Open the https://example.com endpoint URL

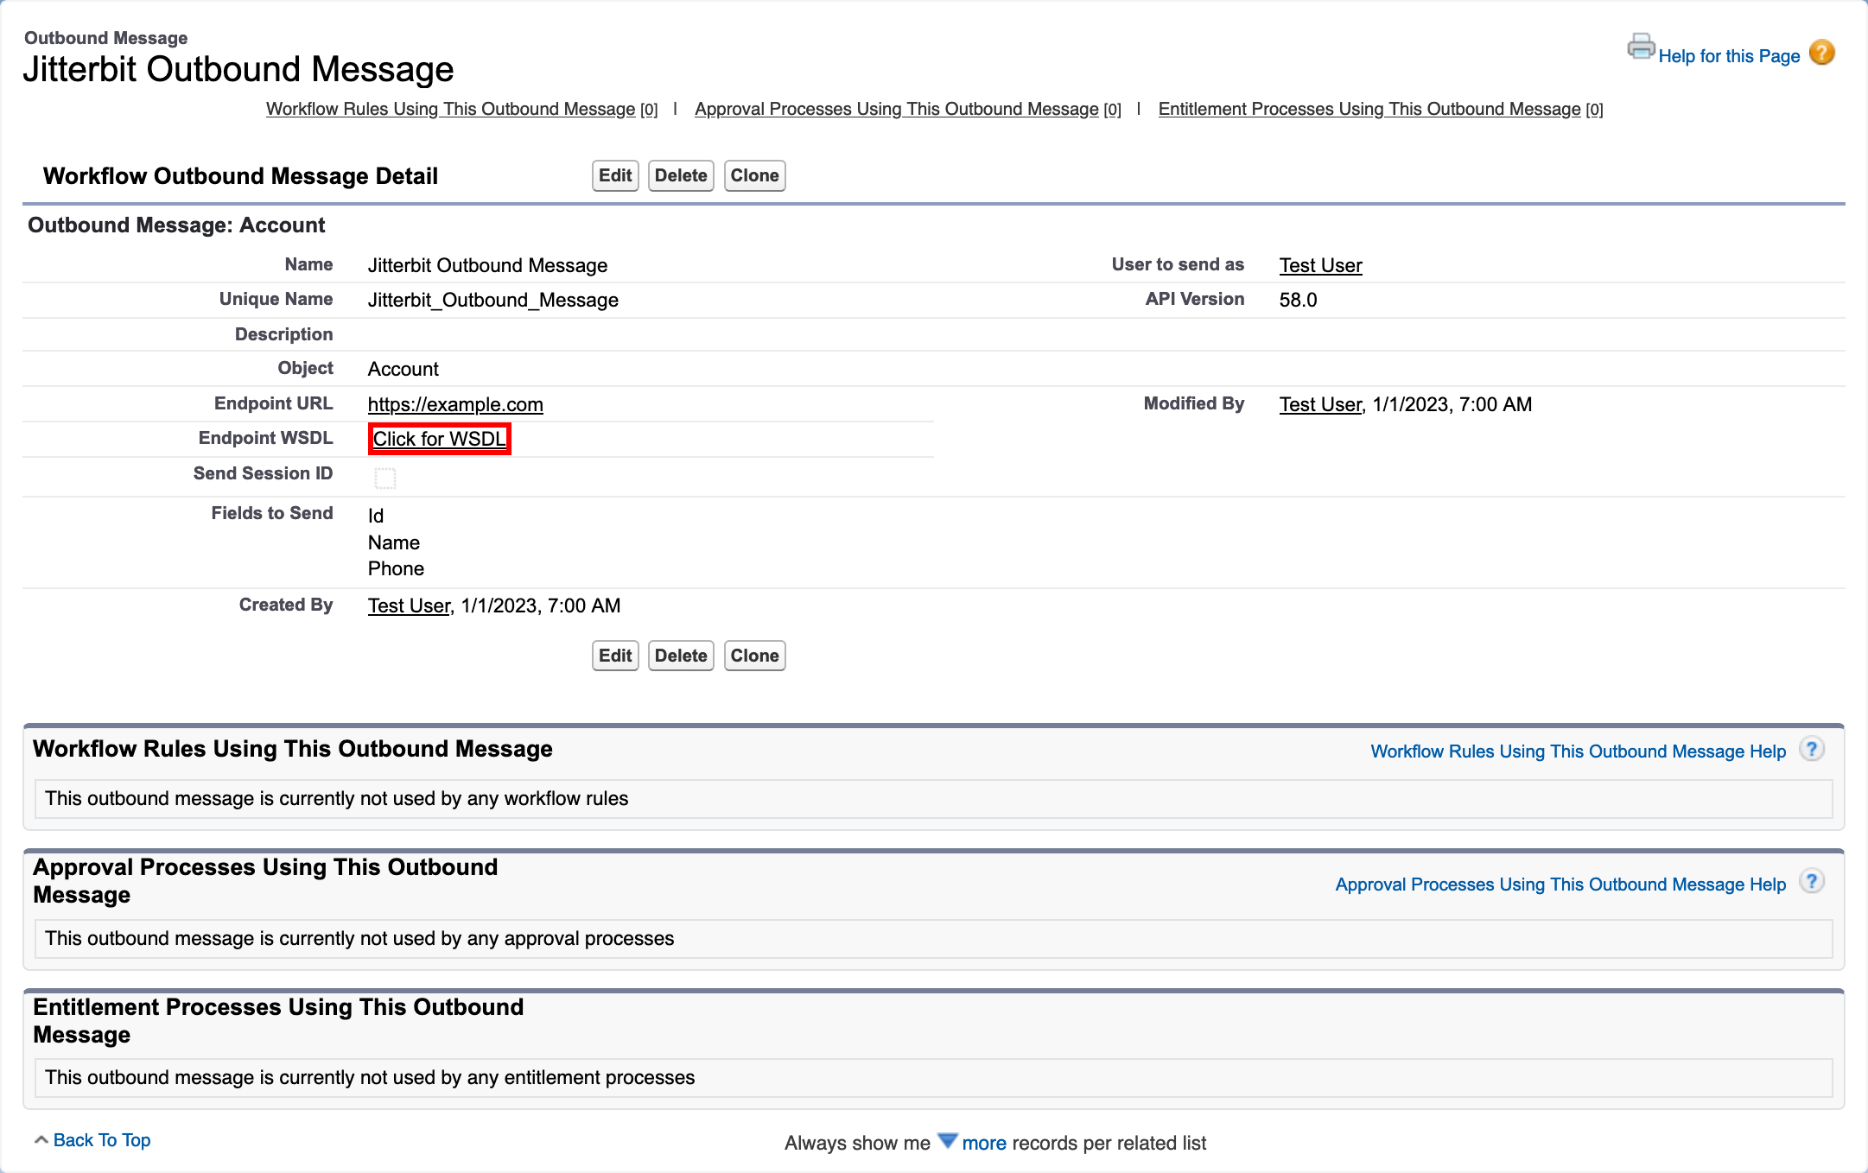(455, 404)
